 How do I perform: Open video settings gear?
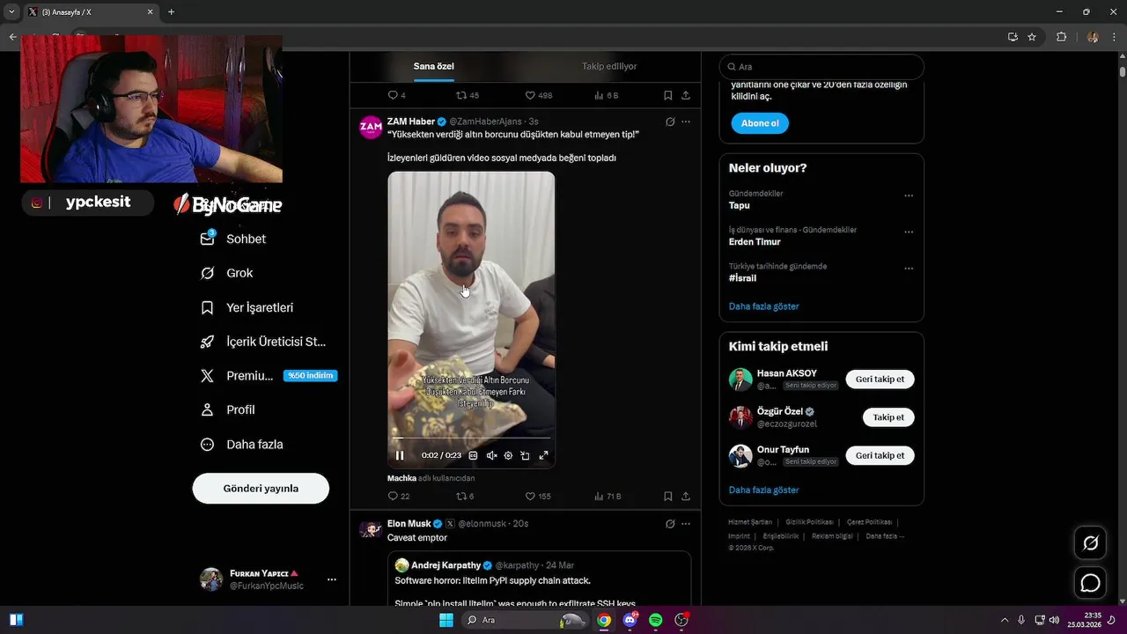pos(508,455)
